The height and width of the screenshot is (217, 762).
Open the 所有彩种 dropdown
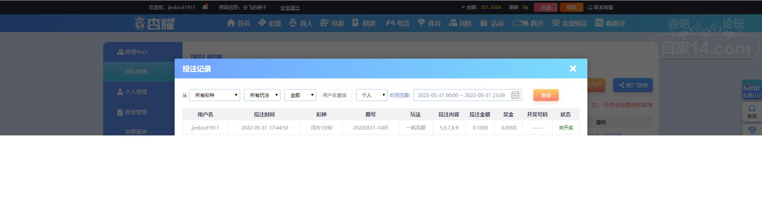(x=215, y=95)
